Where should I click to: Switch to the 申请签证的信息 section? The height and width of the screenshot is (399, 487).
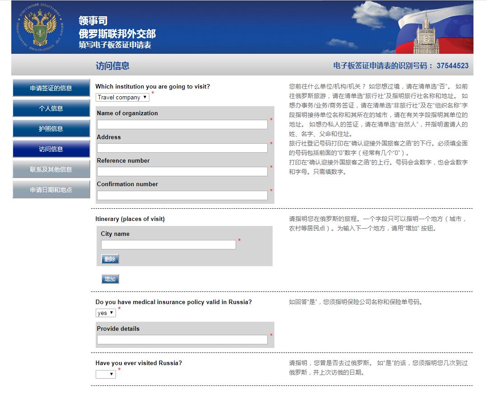[x=51, y=88]
